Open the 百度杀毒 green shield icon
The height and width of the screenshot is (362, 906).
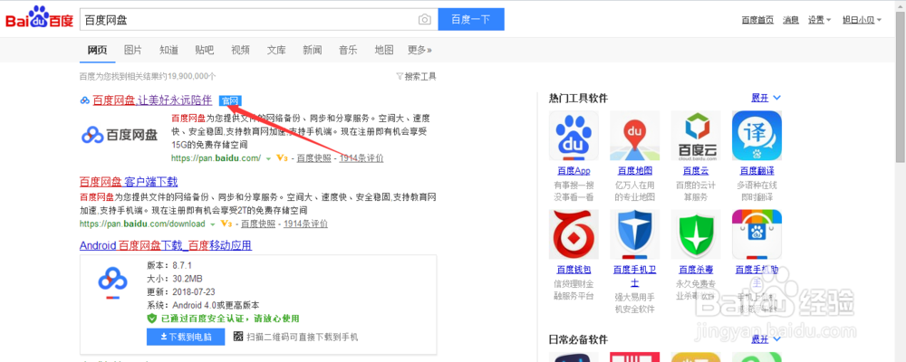[696, 234]
